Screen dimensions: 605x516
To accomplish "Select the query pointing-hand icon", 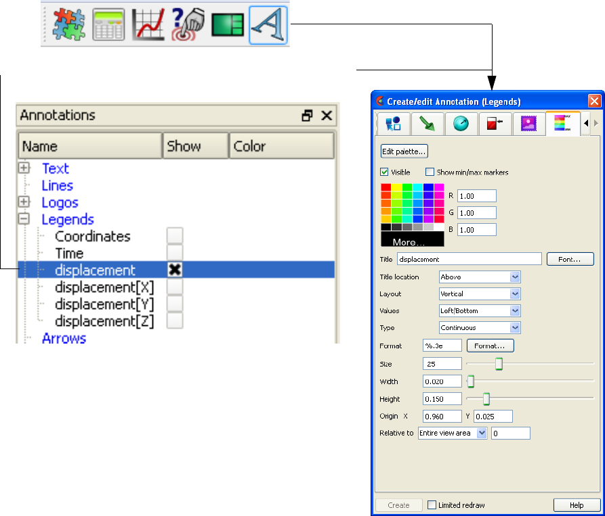I will (x=188, y=24).
